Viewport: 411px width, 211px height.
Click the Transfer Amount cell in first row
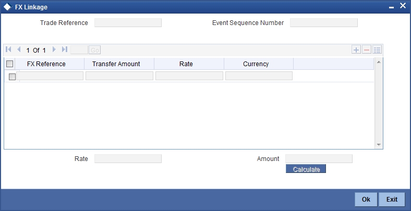[x=119, y=76]
